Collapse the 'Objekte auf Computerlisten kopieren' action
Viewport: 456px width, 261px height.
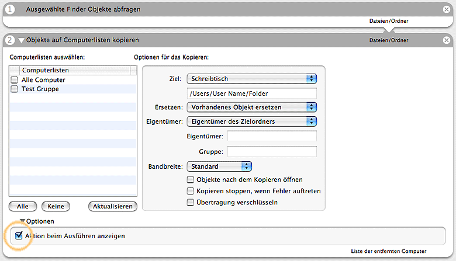point(22,40)
